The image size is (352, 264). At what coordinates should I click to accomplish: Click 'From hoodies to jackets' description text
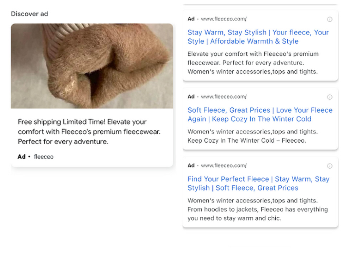tap(258, 214)
